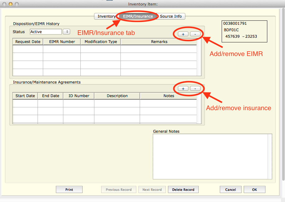Add a new insurance agreement with plus

click(x=183, y=88)
